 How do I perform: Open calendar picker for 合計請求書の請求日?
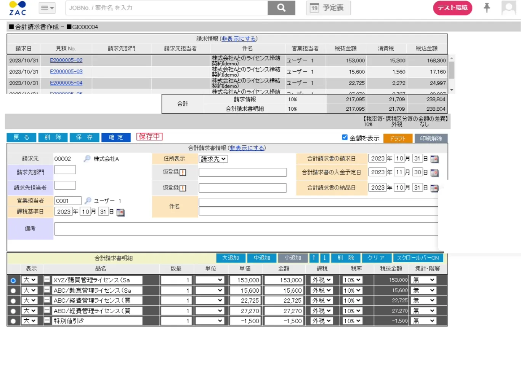(x=434, y=159)
